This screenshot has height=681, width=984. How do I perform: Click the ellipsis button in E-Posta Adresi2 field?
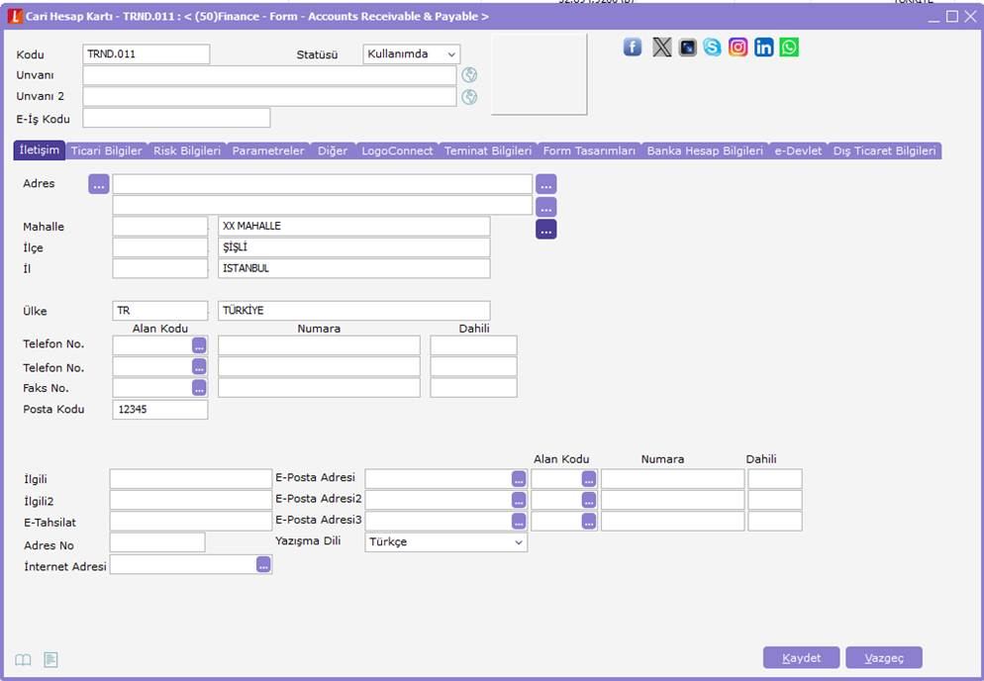[519, 500]
